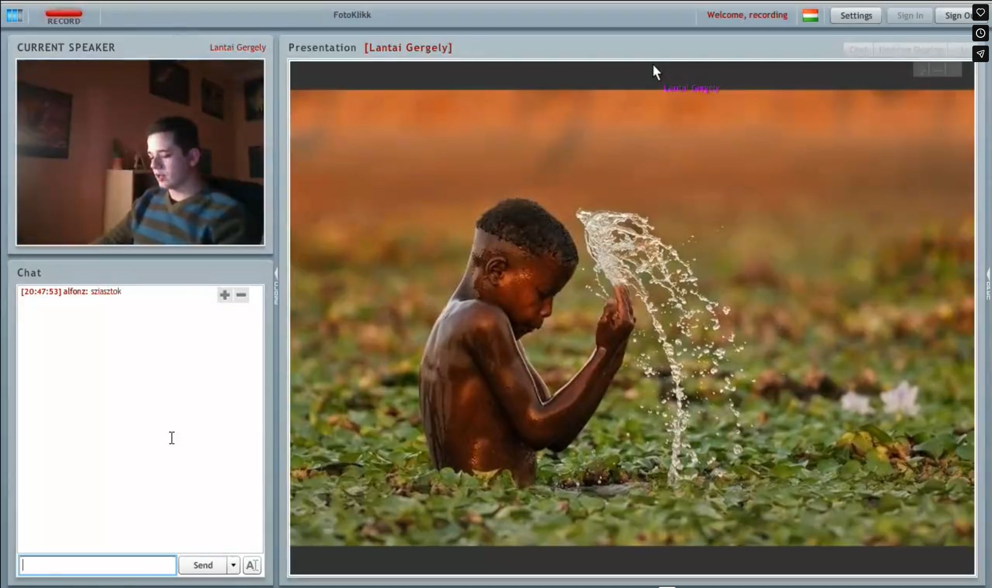
Task: Click the current speaker webcam video
Action: (x=140, y=152)
